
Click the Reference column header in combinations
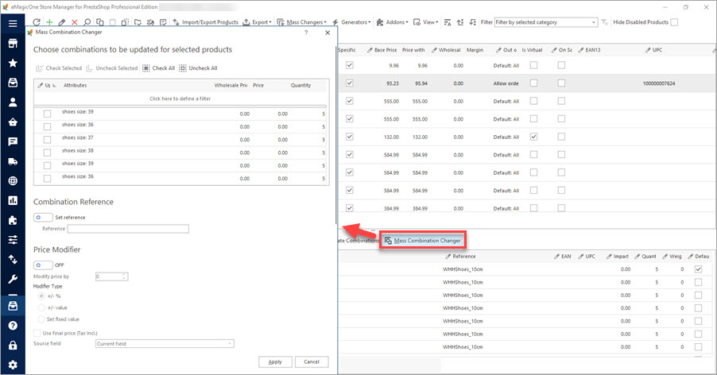(x=460, y=257)
